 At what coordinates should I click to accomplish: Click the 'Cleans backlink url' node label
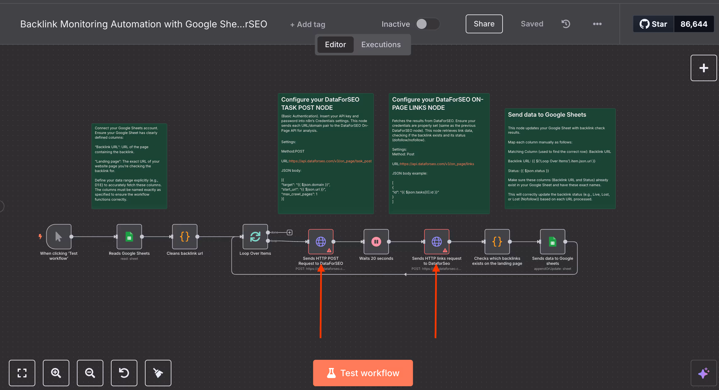pos(185,253)
